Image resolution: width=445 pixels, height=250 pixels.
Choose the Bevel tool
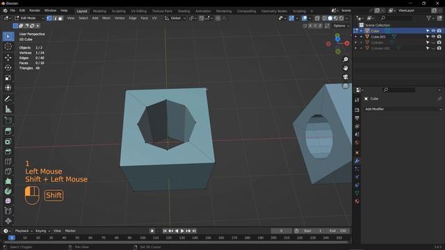tap(8, 151)
